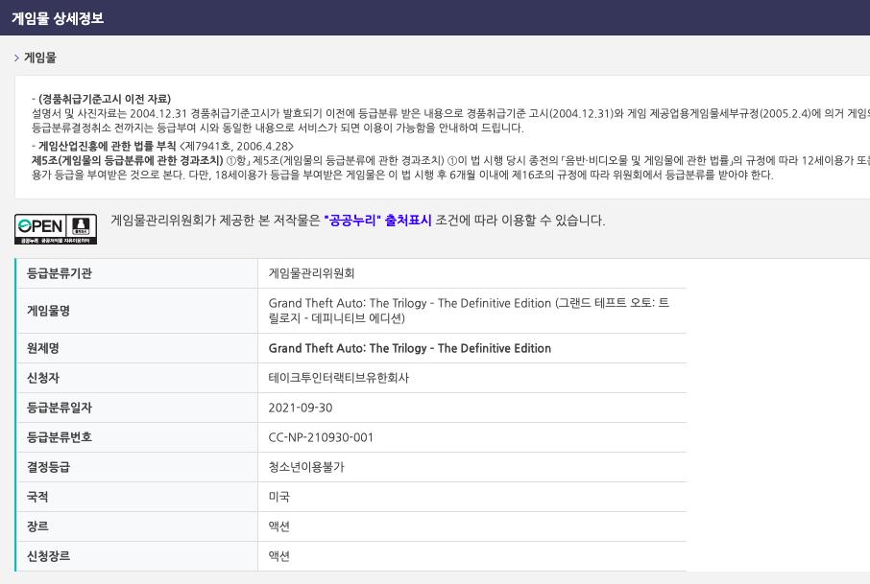
Task: Click the 등급분류번호 row label
Action: (x=60, y=437)
